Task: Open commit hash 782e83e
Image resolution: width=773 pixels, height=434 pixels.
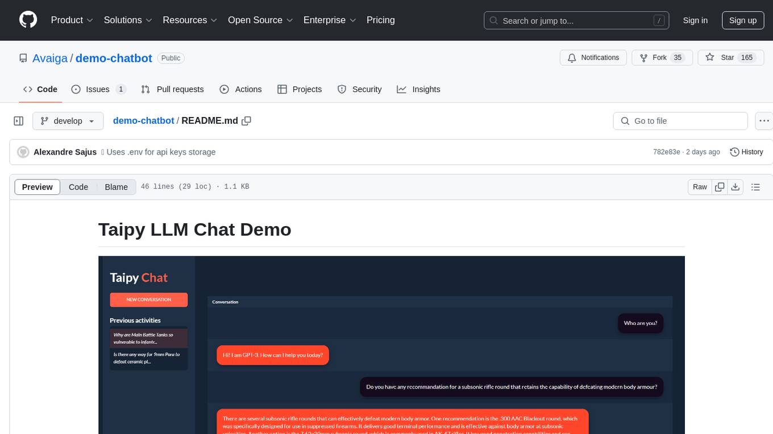Action: click(x=667, y=152)
